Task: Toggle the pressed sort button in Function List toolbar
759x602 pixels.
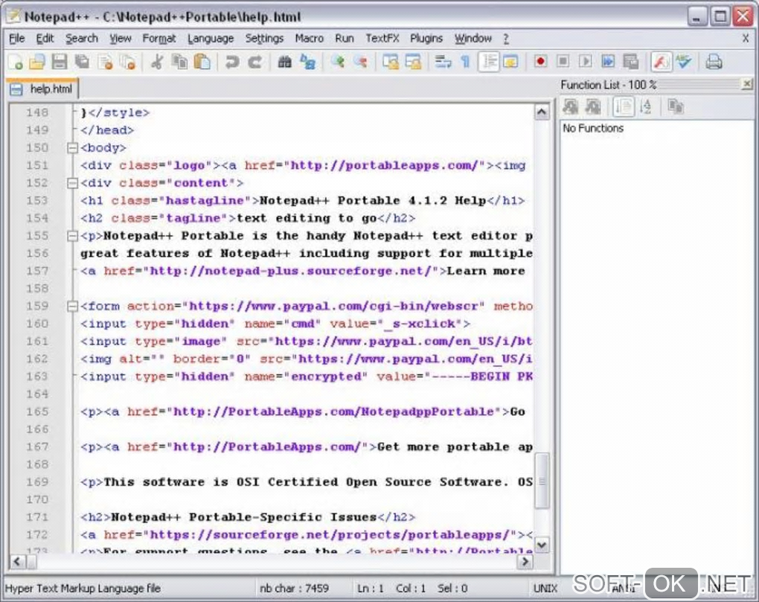Action: pos(624,106)
